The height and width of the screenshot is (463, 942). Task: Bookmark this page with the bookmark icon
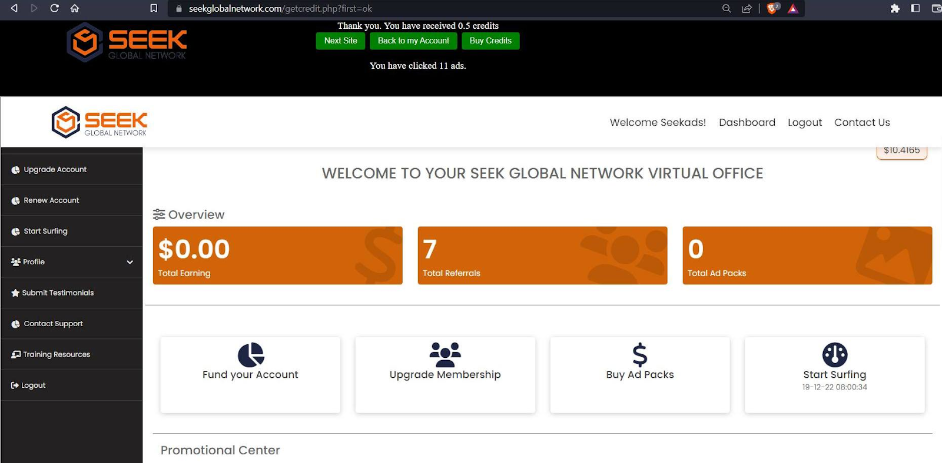(x=154, y=8)
